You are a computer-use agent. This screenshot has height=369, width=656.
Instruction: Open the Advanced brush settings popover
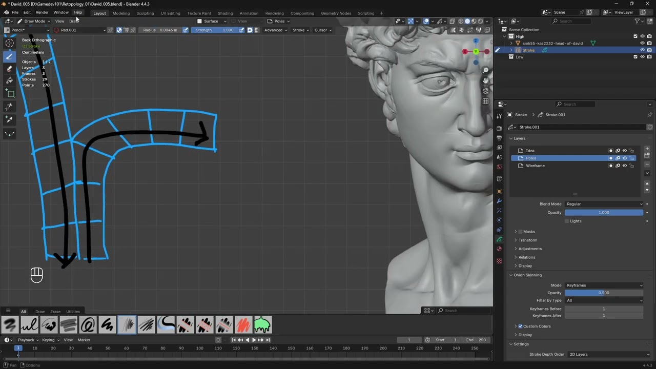click(275, 30)
